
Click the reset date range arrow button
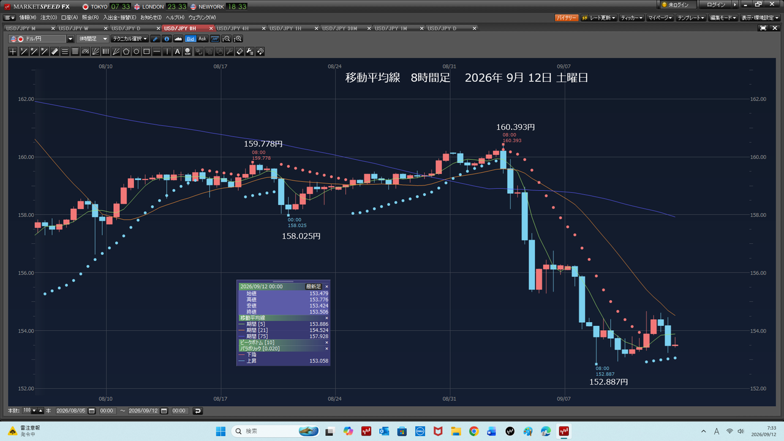point(198,410)
